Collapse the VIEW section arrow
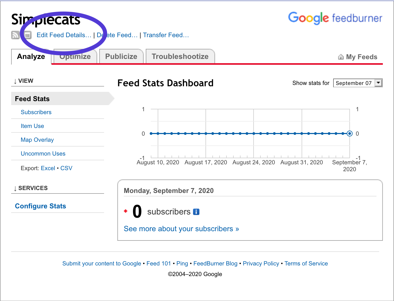Screen dimensions: 394x301 point(15,81)
